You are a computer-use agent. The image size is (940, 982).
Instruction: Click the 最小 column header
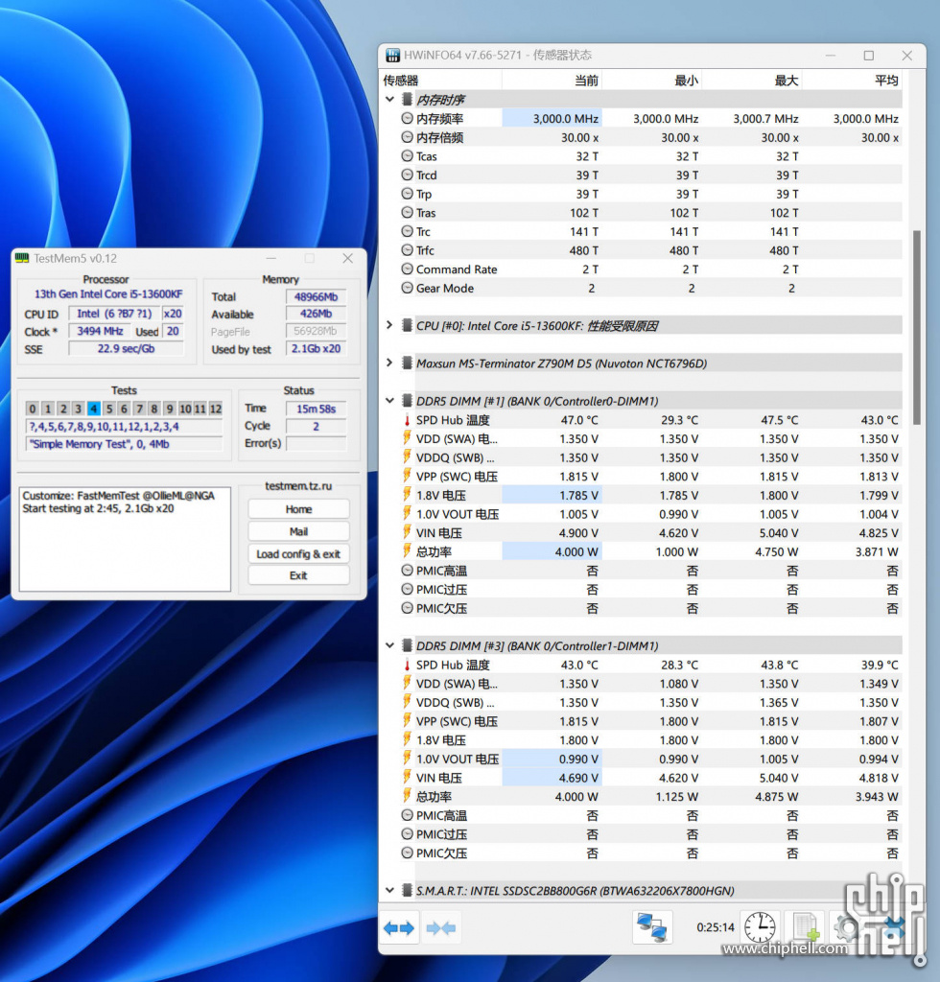click(x=652, y=81)
